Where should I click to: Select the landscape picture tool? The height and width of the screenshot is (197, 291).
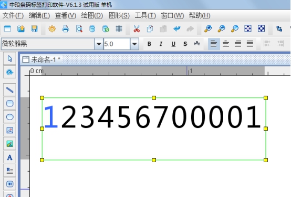coord(9,144)
